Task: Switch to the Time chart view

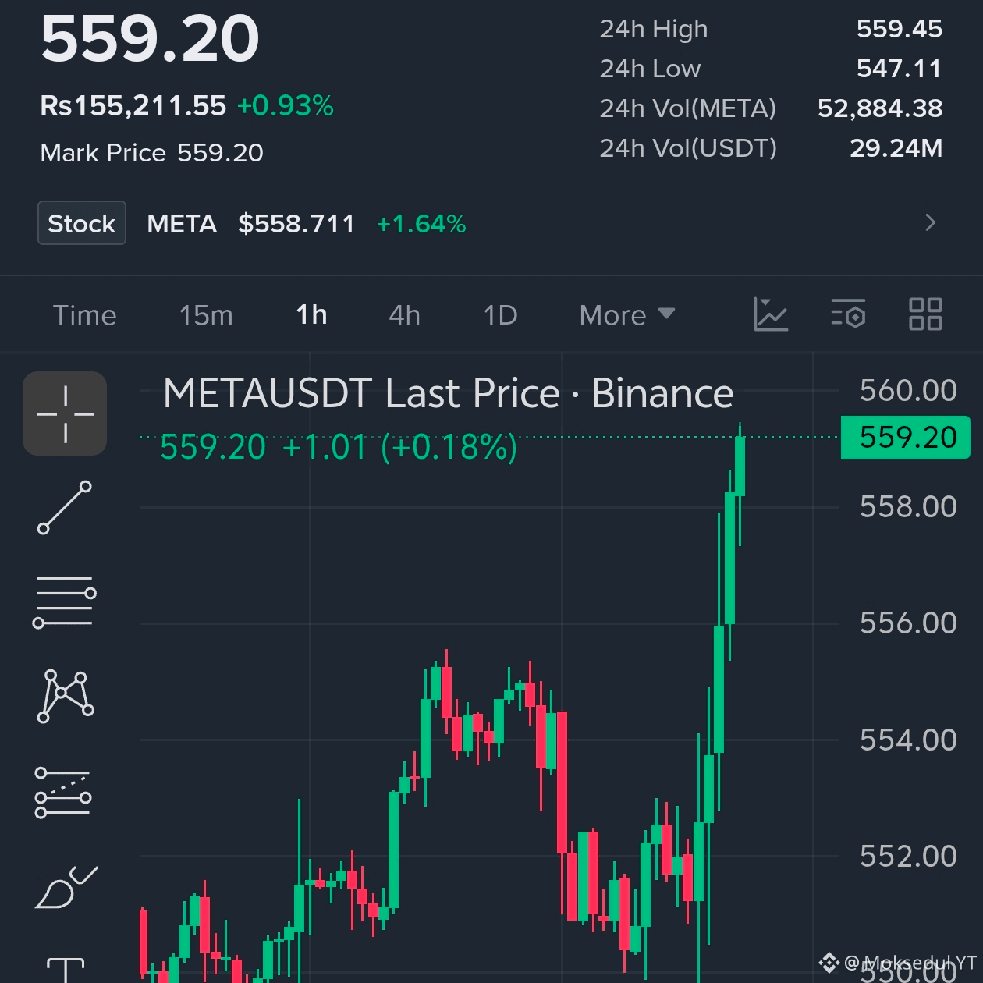Action: coord(84,315)
